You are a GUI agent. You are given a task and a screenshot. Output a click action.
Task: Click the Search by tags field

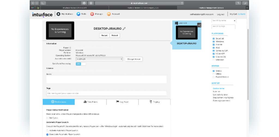click(223, 26)
